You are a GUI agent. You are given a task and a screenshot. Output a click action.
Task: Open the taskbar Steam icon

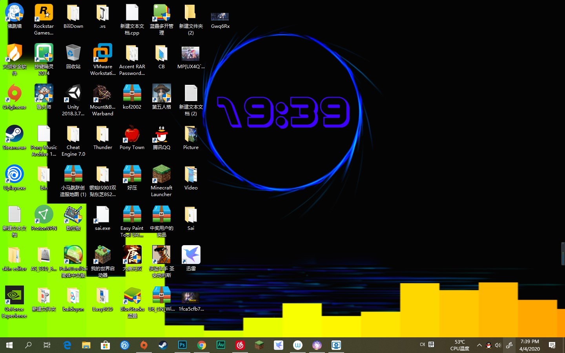(163, 345)
